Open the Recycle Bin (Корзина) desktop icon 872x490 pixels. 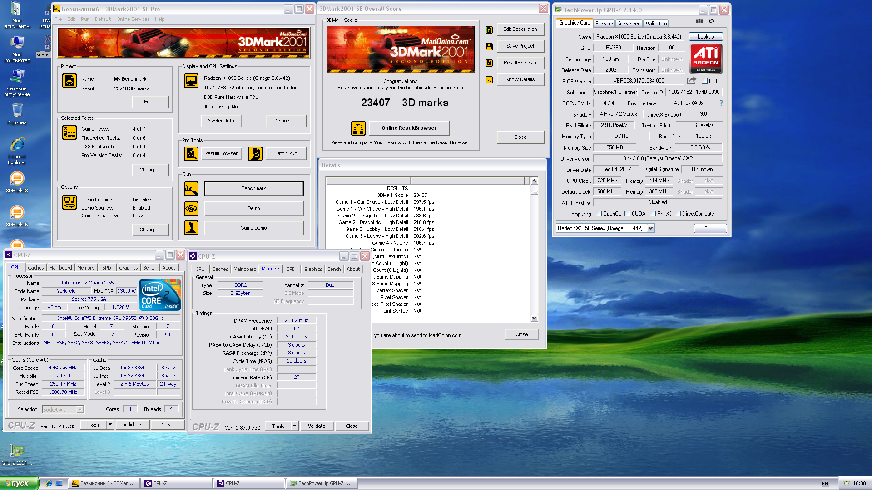coord(17,114)
